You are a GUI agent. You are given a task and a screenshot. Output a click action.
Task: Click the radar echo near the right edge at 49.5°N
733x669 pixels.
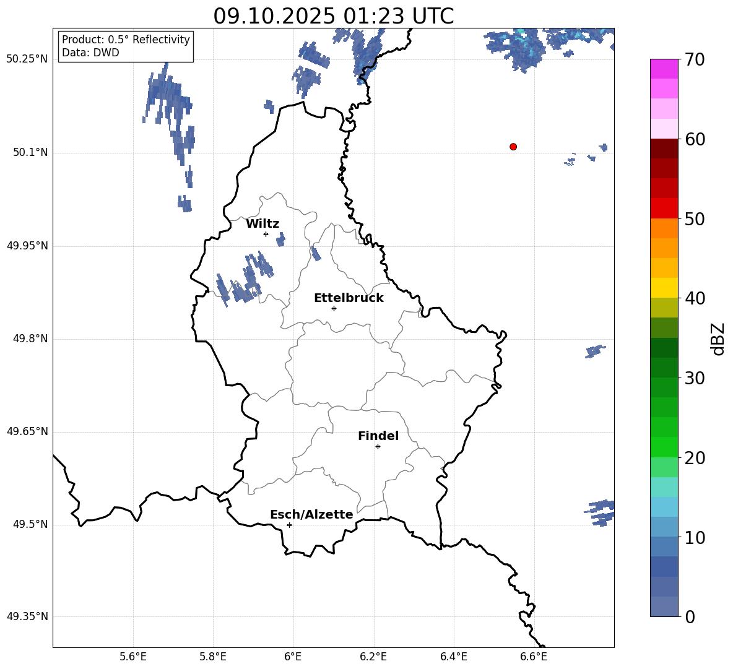[x=601, y=512]
